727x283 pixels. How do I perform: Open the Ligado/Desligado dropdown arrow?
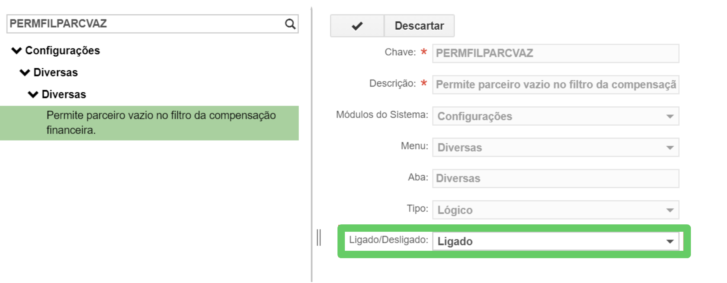pos(670,241)
